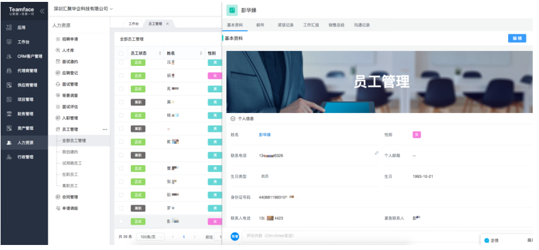This screenshot has width=539, height=250.
Task: Collapse the 个人信息 section
Action: (x=233, y=119)
